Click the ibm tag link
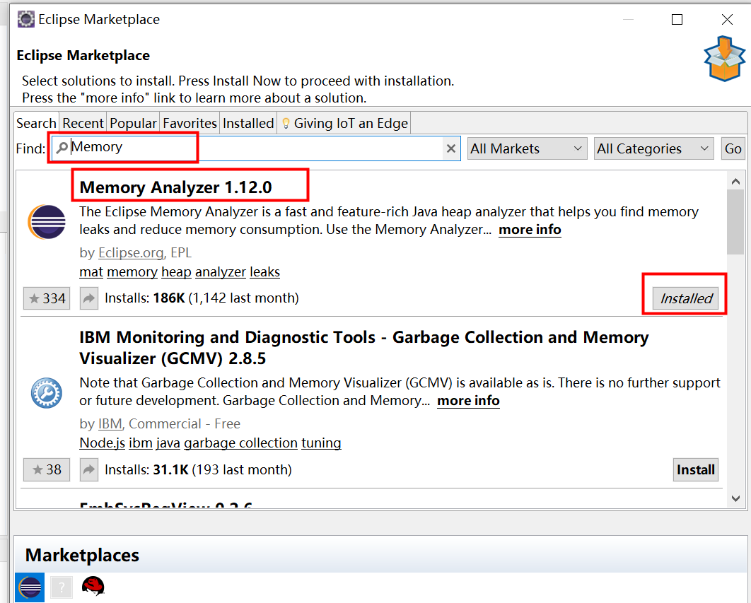This screenshot has width=751, height=603. tap(140, 443)
